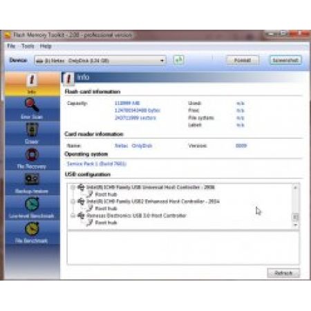Open the File menu
The width and height of the screenshot is (311, 311).
(11, 46)
